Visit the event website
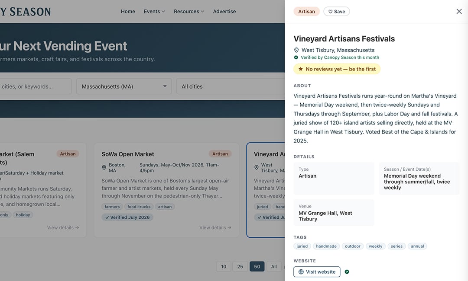The width and height of the screenshot is (468, 281). tap(317, 272)
